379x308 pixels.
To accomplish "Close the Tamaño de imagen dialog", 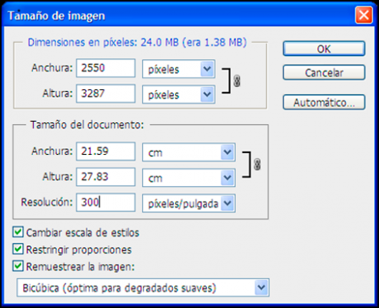I will point(364,15).
